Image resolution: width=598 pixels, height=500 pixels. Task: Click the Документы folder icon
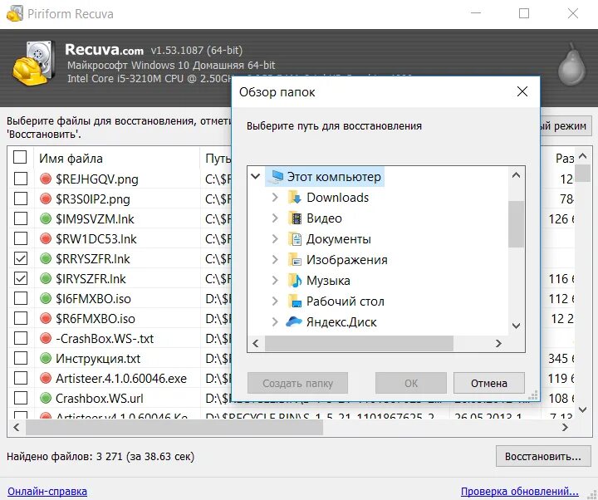(295, 238)
